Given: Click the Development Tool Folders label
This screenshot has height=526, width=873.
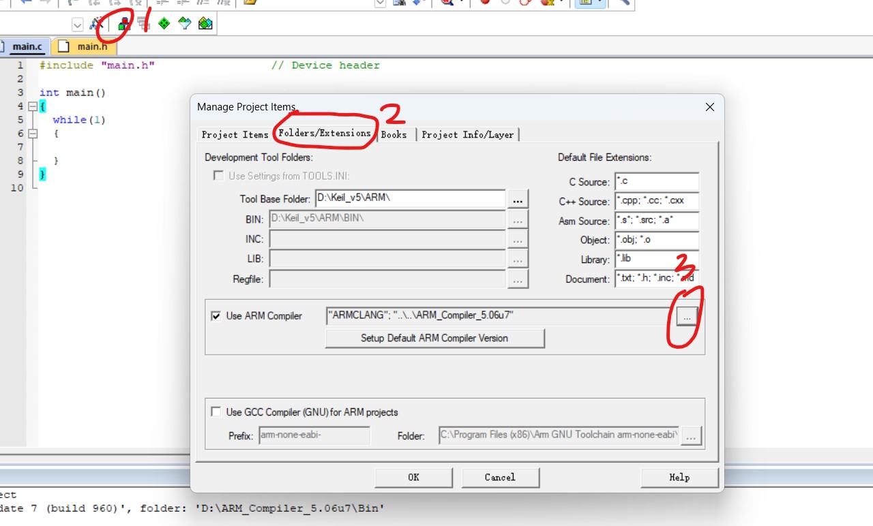Looking at the screenshot, I should tap(259, 157).
